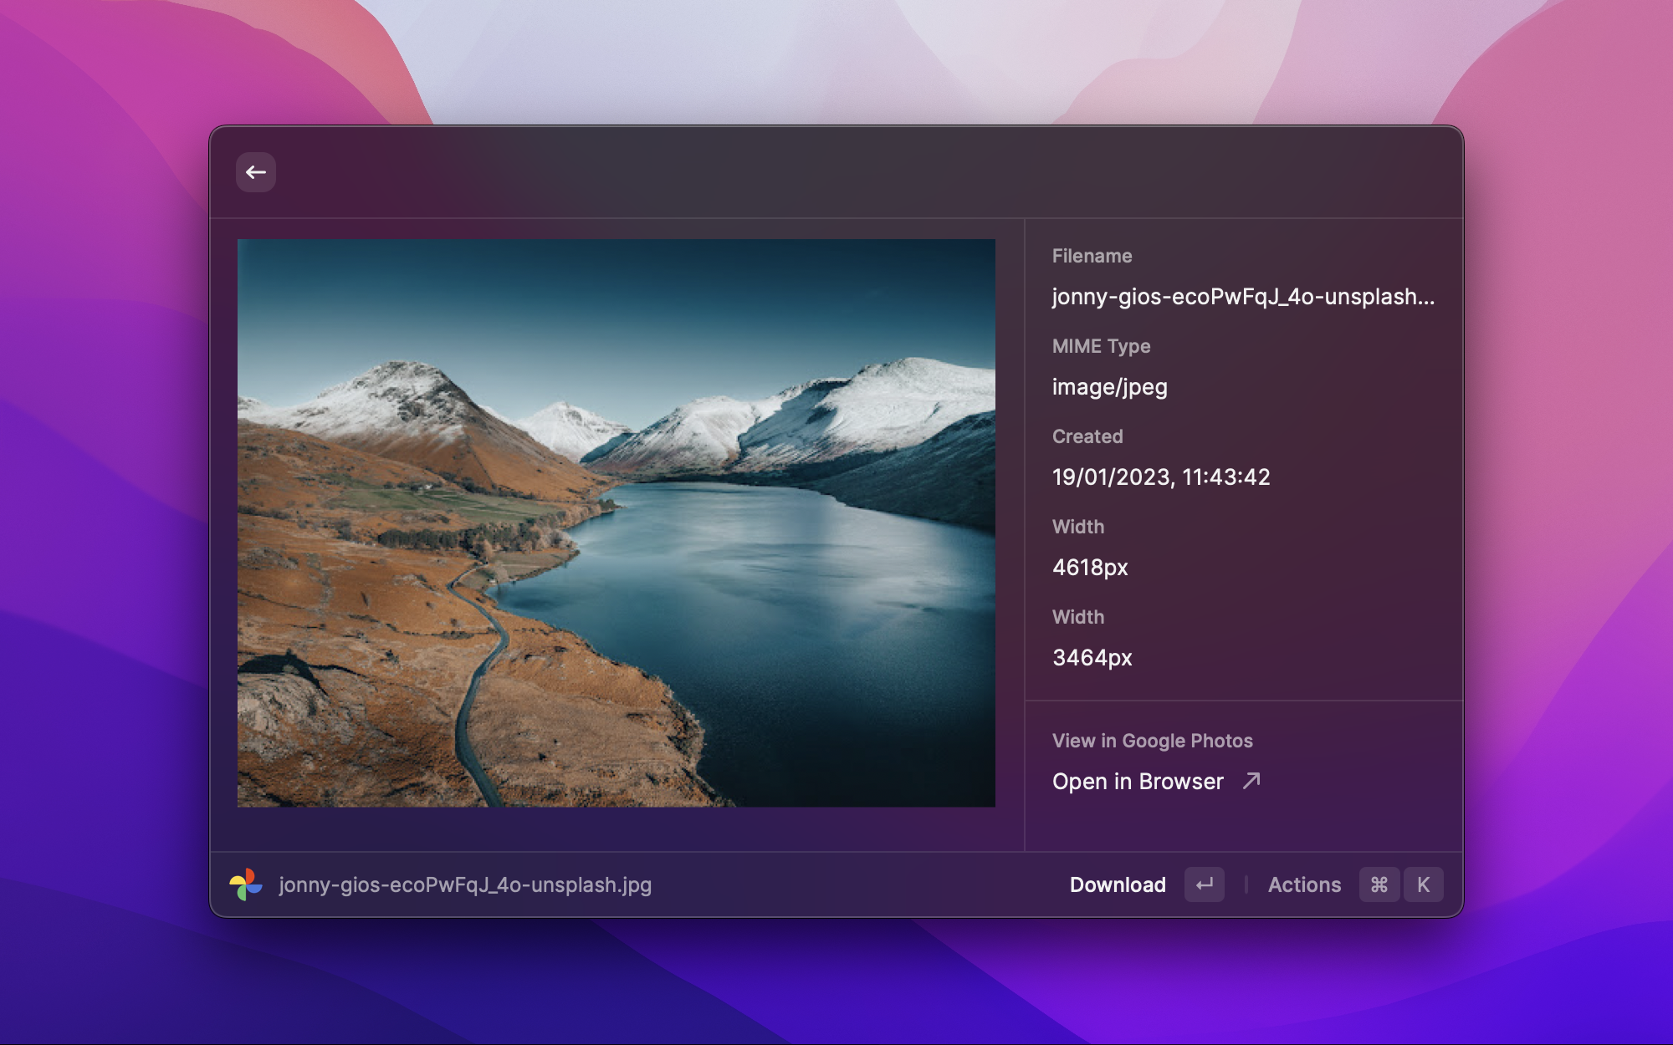Click the mountain lake photo preview
Screen dimensions: 1673x1045
pos(616,522)
